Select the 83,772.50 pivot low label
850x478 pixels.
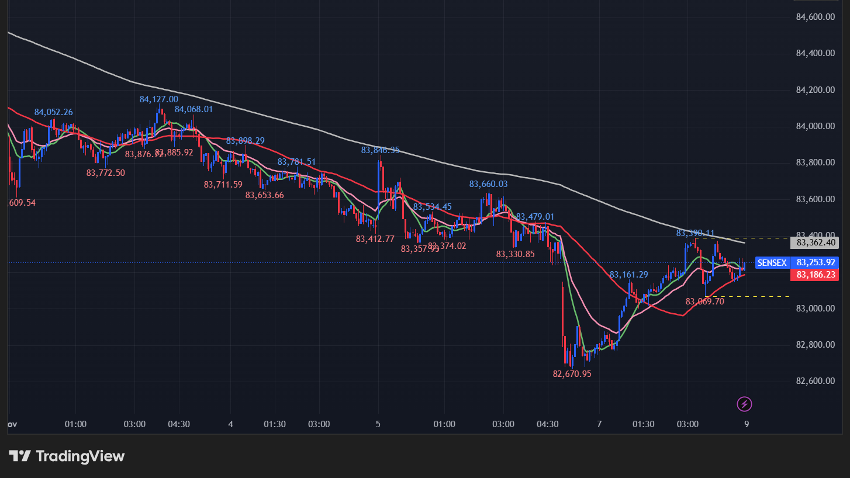[x=105, y=173]
